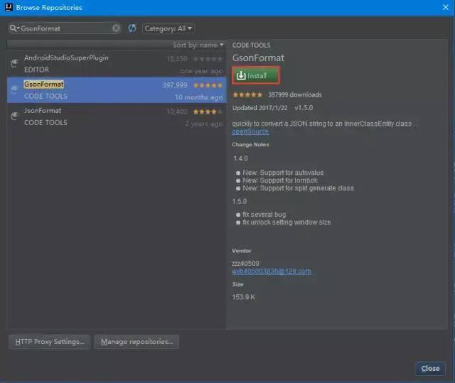455x383 pixels.
Task: Click the size value 153.9 K
Action: 244,297
